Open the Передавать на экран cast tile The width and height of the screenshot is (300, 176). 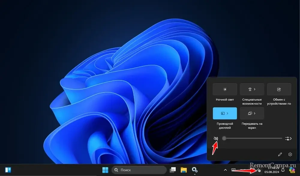click(252, 113)
